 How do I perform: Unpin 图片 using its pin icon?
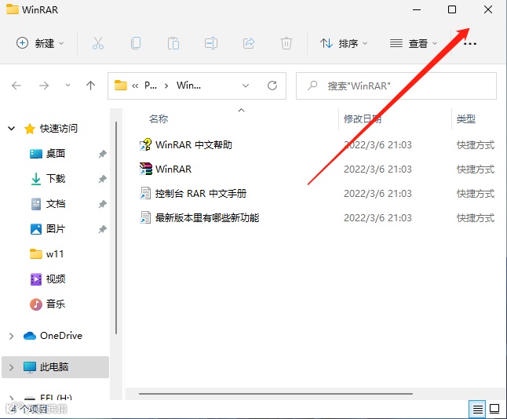102,229
